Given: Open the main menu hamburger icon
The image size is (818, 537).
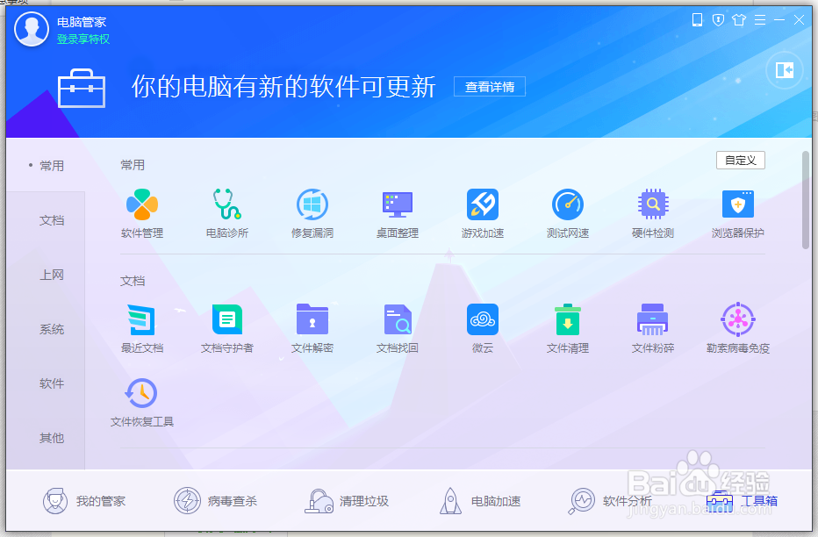Looking at the screenshot, I should point(760,20).
